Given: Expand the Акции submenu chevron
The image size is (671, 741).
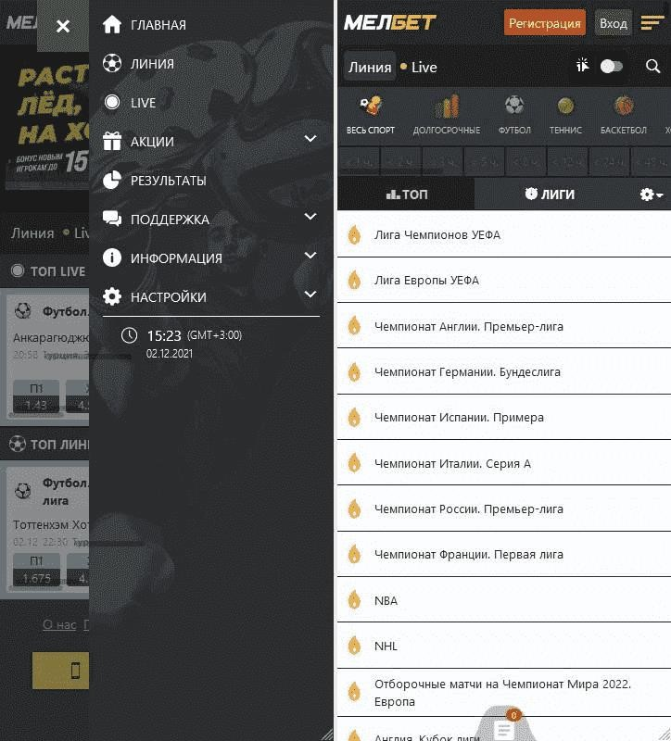Looking at the screenshot, I should click(310, 138).
